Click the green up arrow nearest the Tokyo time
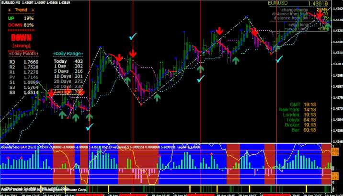The image size is (343, 196). point(235,59)
